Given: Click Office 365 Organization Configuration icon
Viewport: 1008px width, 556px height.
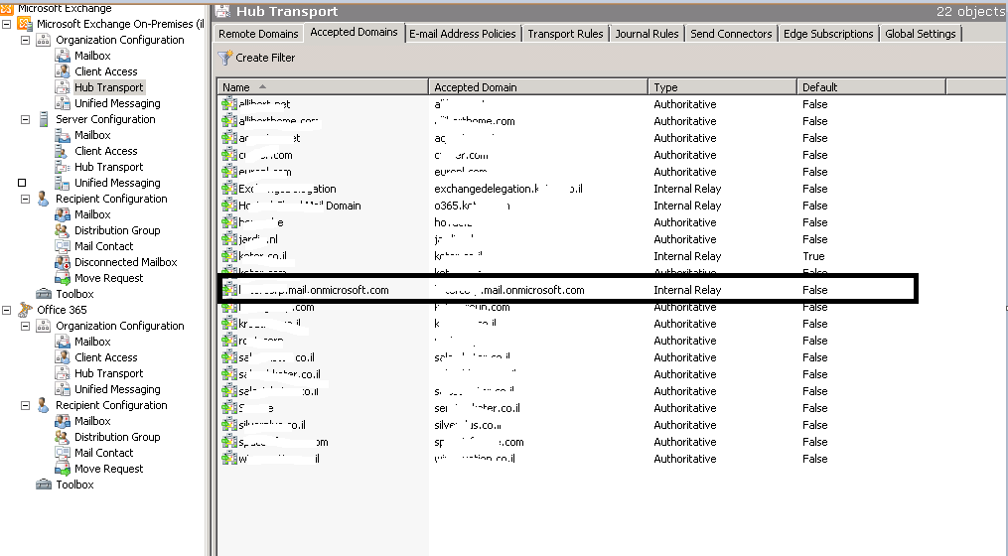Looking at the screenshot, I should click(43, 326).
